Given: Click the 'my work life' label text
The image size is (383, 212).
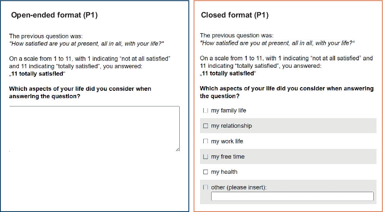Looking at the screenshot, I should pos(227,141).
